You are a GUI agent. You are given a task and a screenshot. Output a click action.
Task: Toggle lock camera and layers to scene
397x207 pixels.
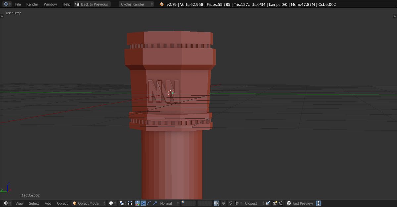216,203
